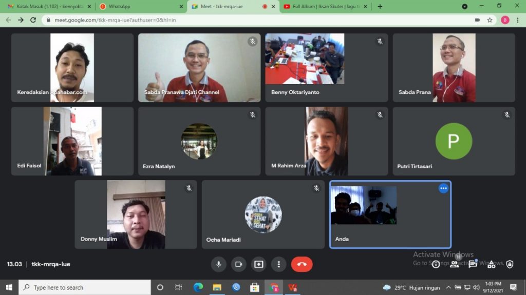
Task: Open more options three-dot menu
Action: [x=278, y=264]
